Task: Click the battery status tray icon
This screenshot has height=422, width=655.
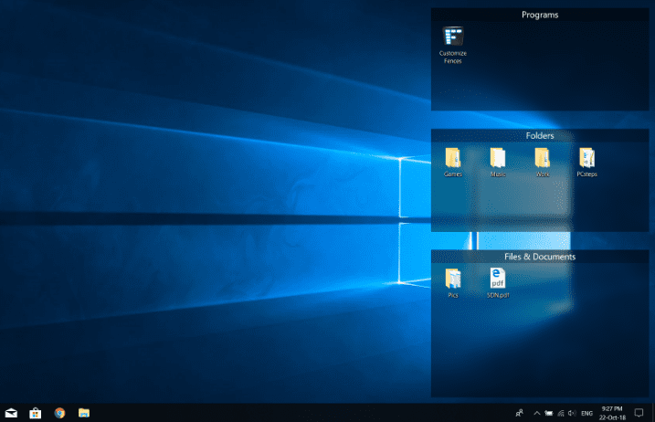Action: click(x=548, y=413)
